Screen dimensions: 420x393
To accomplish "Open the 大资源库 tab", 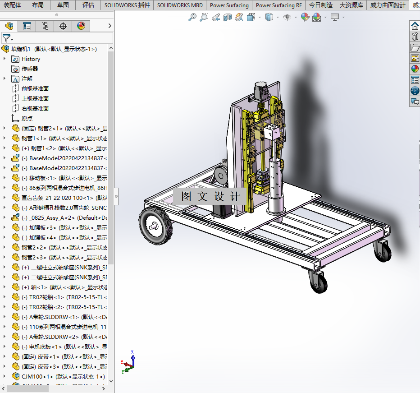I will [x=351, y=5].
